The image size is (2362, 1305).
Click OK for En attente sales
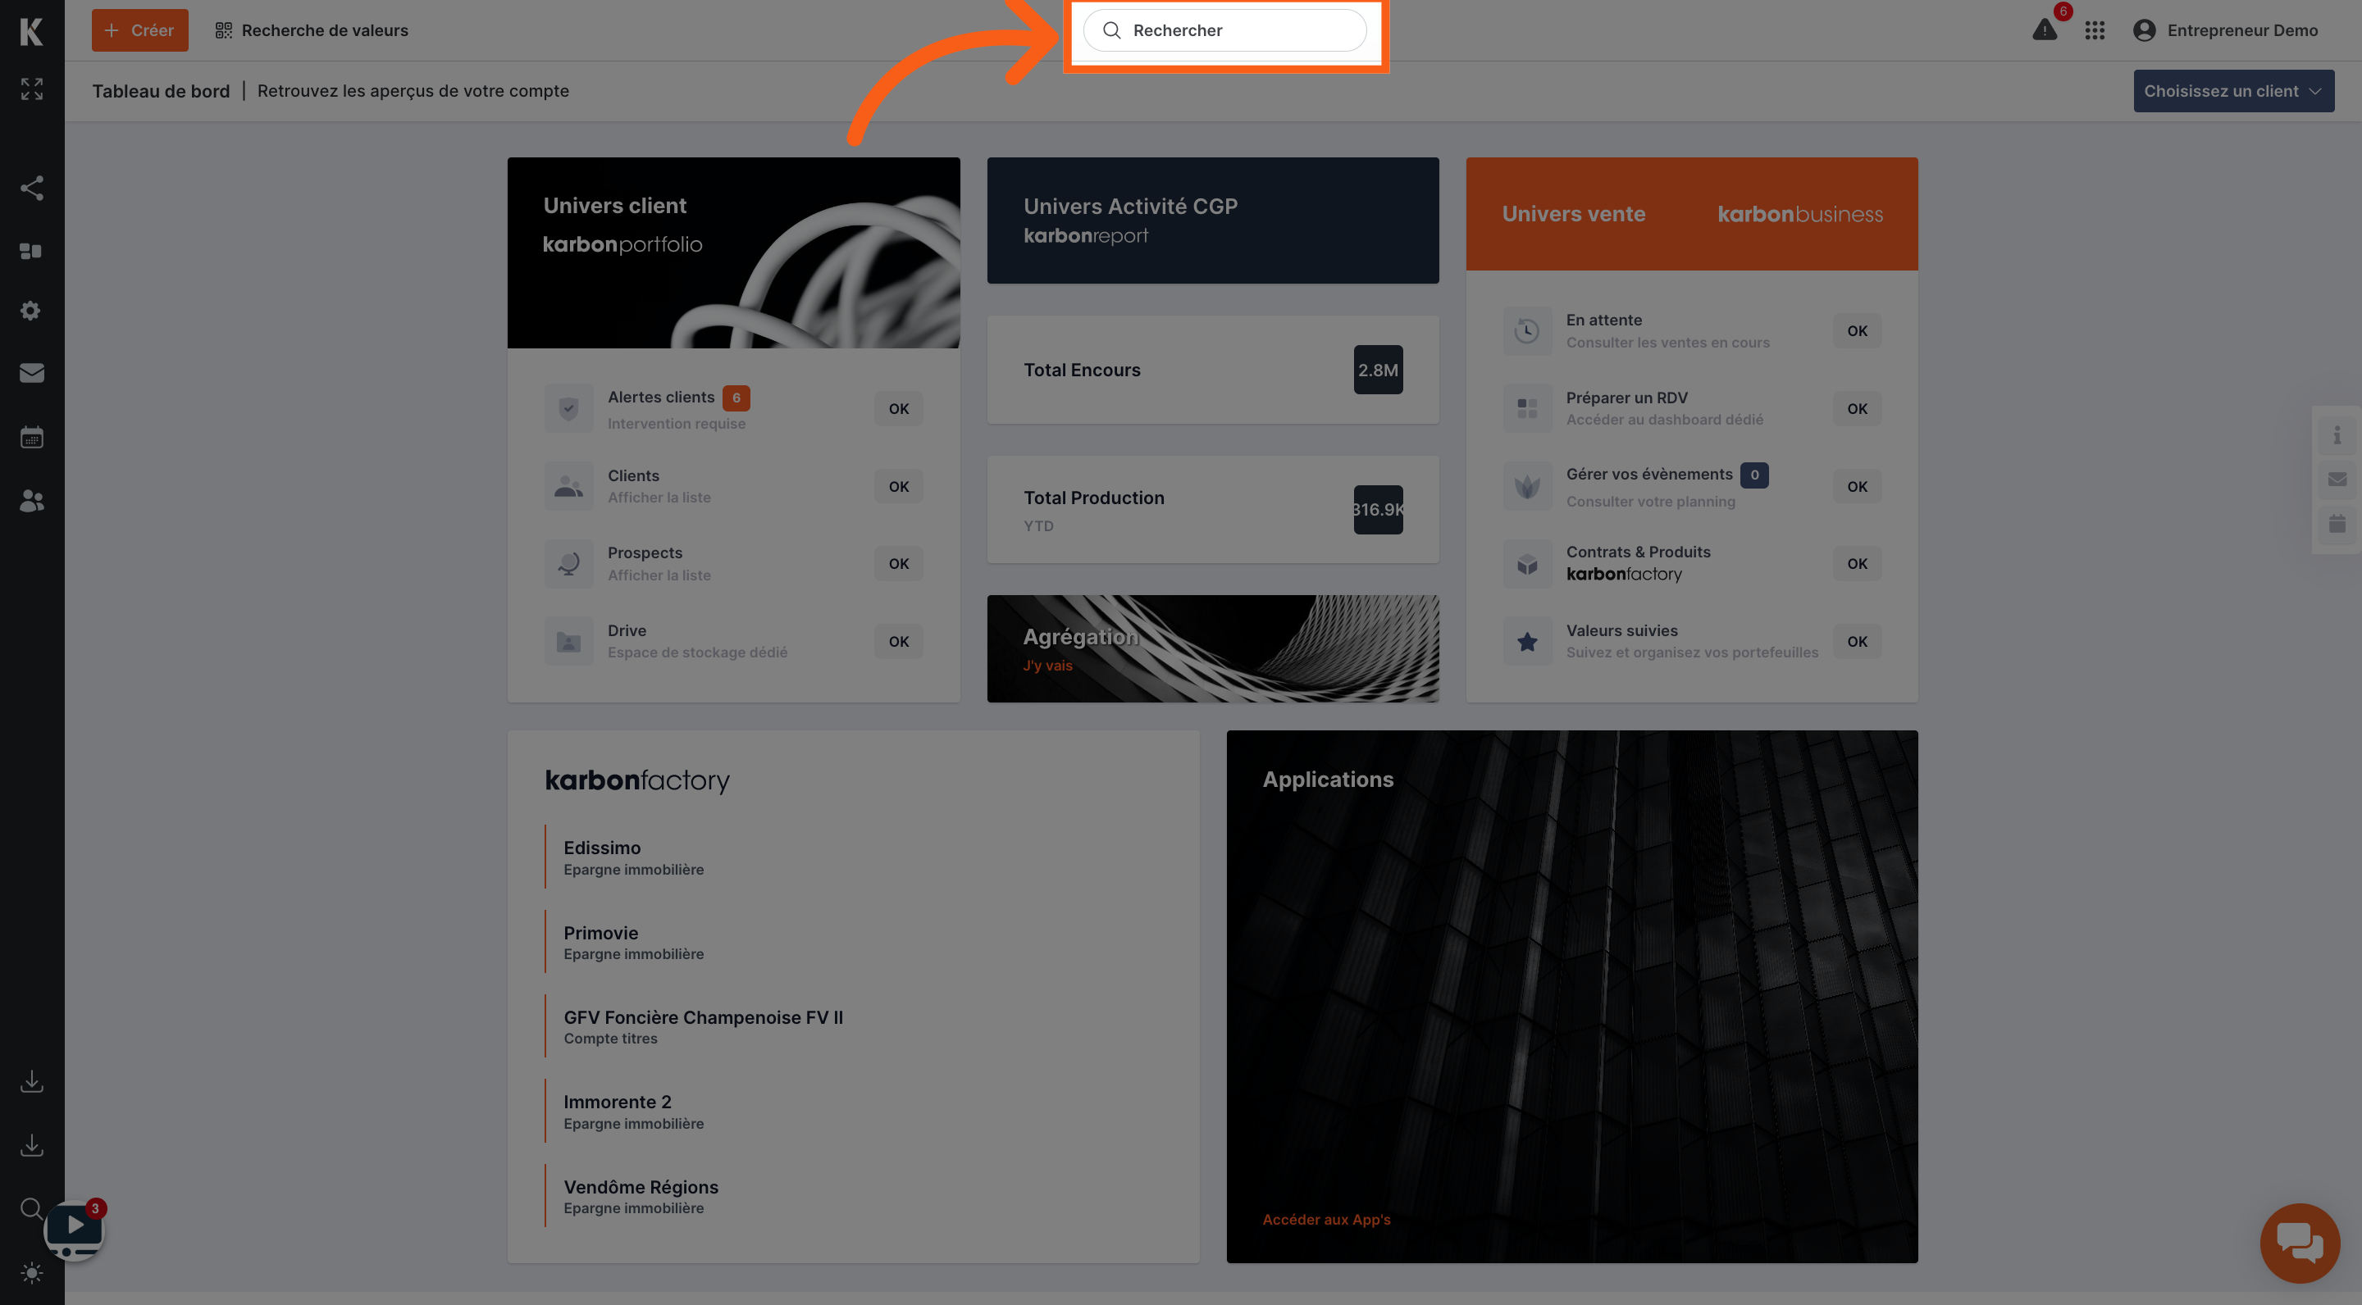click(x=1857, y=331)
